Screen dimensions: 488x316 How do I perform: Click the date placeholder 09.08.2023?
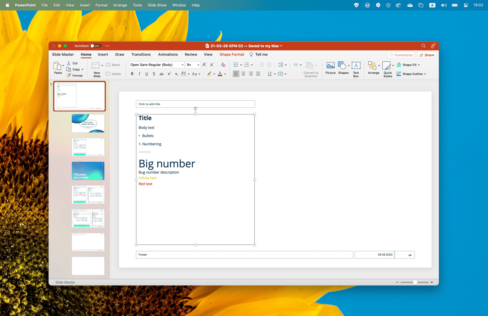(x=374, y=255)
